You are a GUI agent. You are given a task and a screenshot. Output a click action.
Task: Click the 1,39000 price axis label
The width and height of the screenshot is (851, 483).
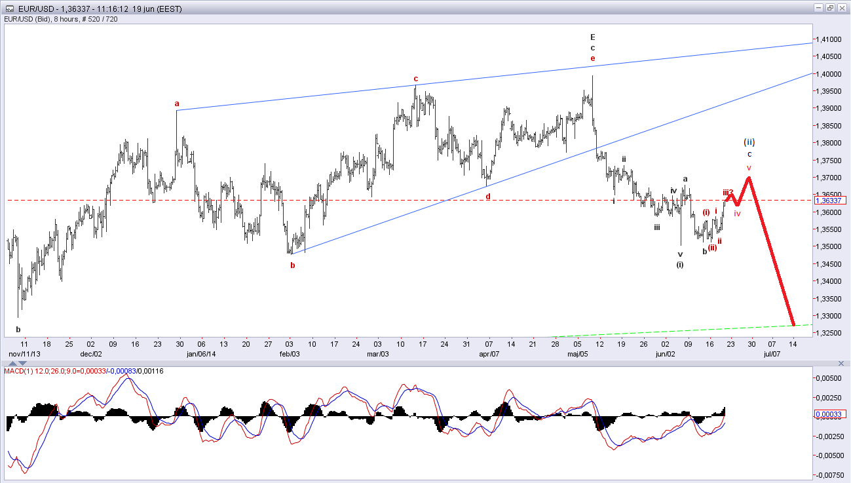click(827, 108)
